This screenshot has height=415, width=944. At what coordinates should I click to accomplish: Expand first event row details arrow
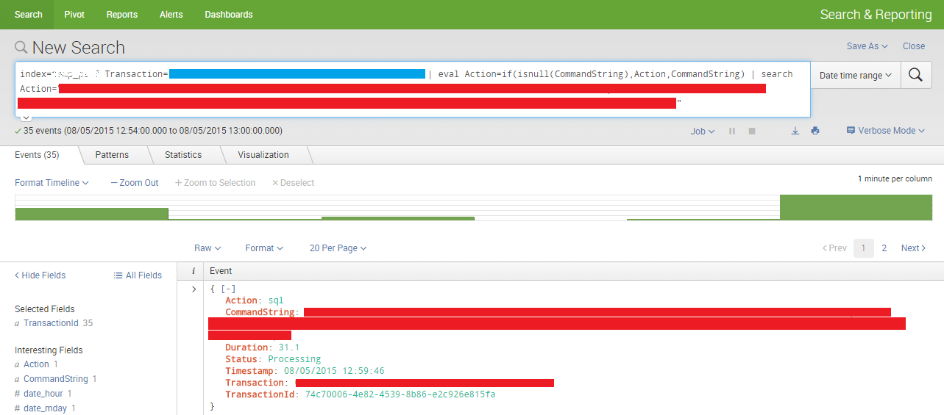pos(194,289)
